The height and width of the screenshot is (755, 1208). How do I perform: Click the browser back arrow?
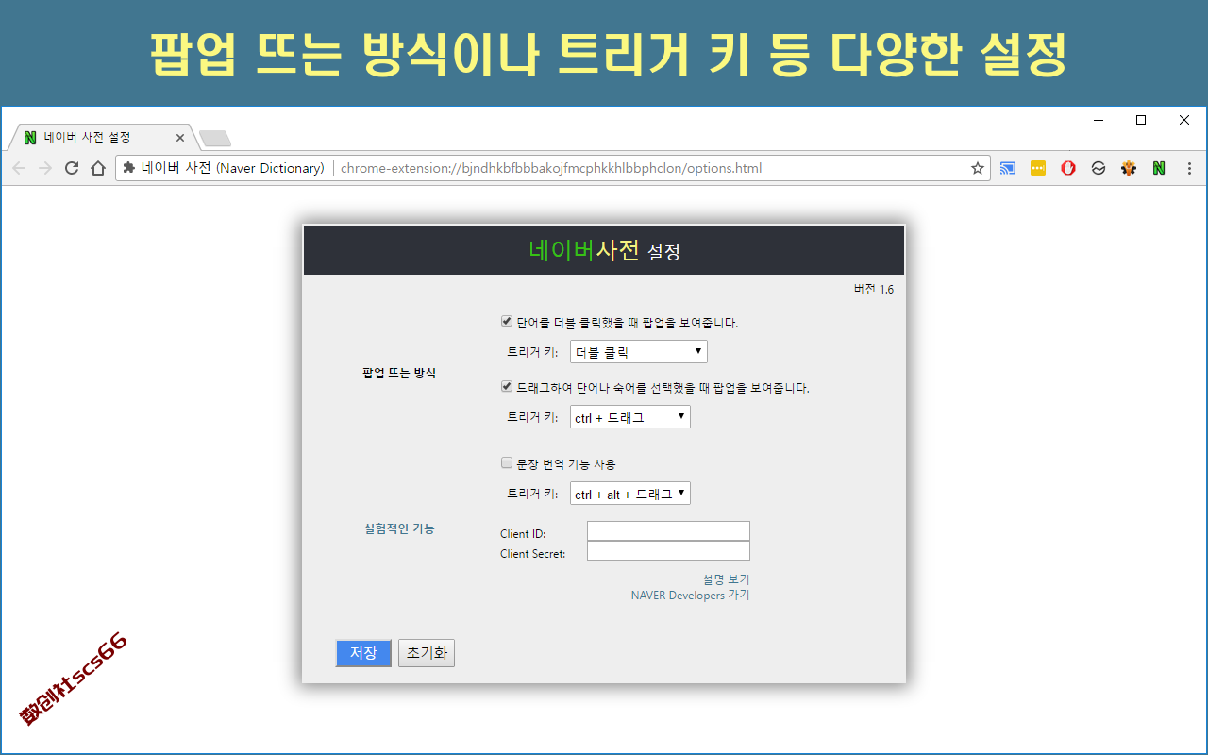point(18,168)
